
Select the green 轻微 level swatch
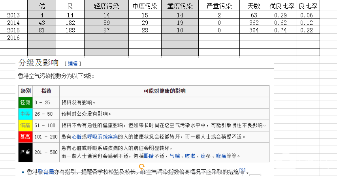[25, 102]
